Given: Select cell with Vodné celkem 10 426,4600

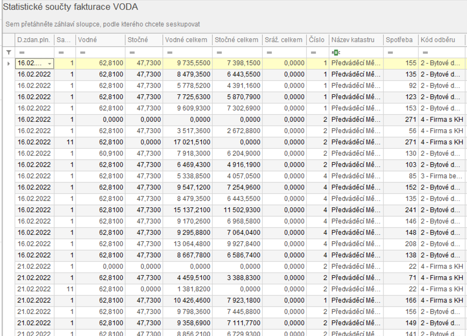Looking at the screenshot, I should [188, 300].
